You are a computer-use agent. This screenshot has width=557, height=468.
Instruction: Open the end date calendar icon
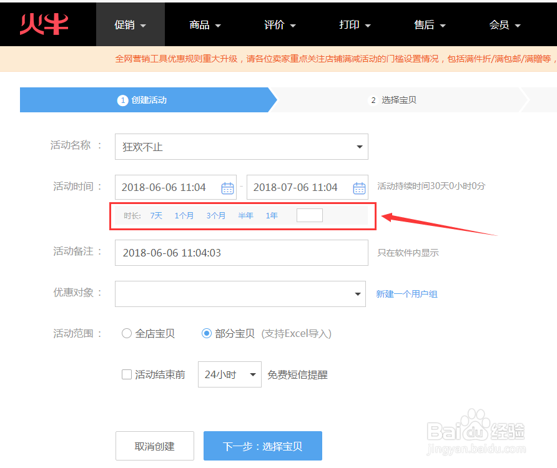359,188
